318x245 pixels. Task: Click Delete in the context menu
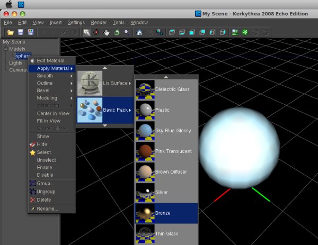click(x=43, y=199)
